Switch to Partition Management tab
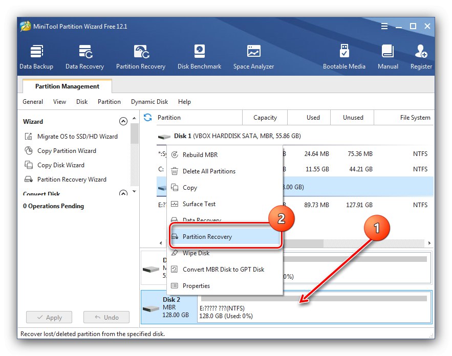Viewport: 452px width, 356px height. (67, 86)
